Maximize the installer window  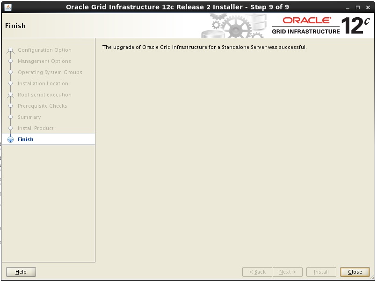pos(359,7)
